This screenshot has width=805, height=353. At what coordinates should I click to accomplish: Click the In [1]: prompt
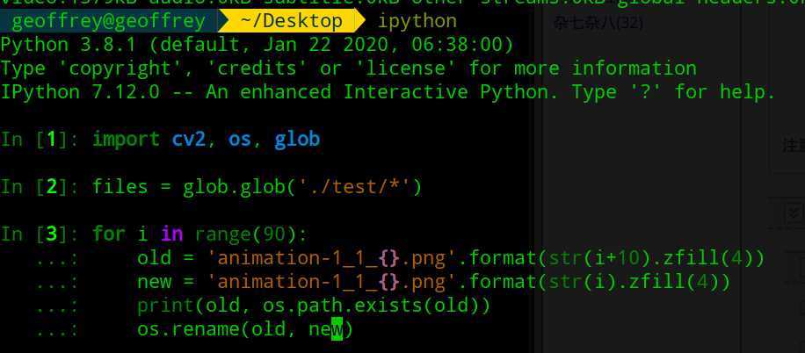(x=40, y=139)
